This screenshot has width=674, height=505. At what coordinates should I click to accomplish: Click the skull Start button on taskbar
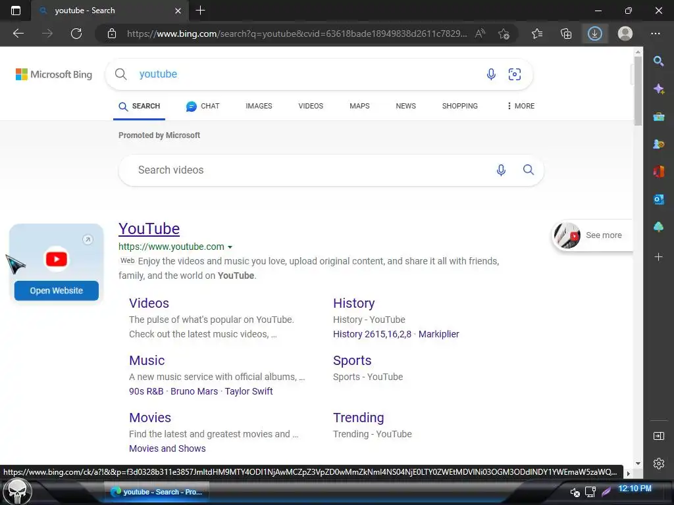[x=17, y=492]
